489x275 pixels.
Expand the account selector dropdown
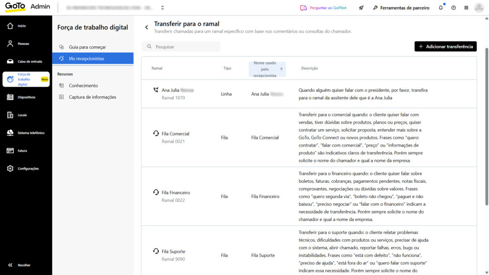coord(162,8)
